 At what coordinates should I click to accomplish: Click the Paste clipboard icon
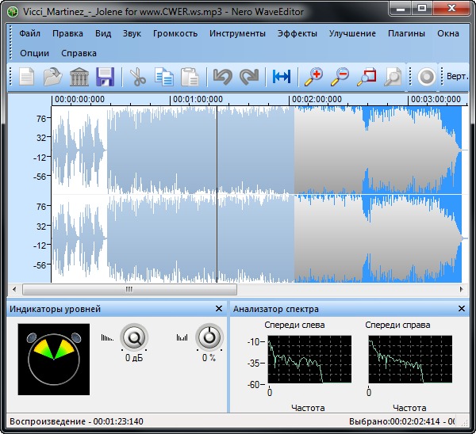pos(189,77)
